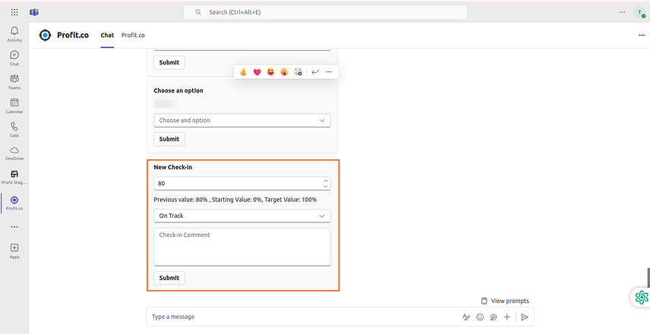Decrease the check-in value with down arrow
This screenshot has width=650, height=334.
[x=326, y=187]
